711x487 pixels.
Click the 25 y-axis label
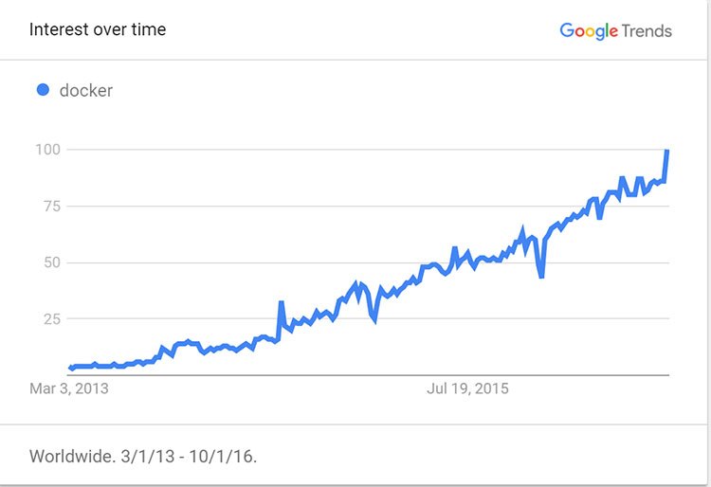point(52,319)
